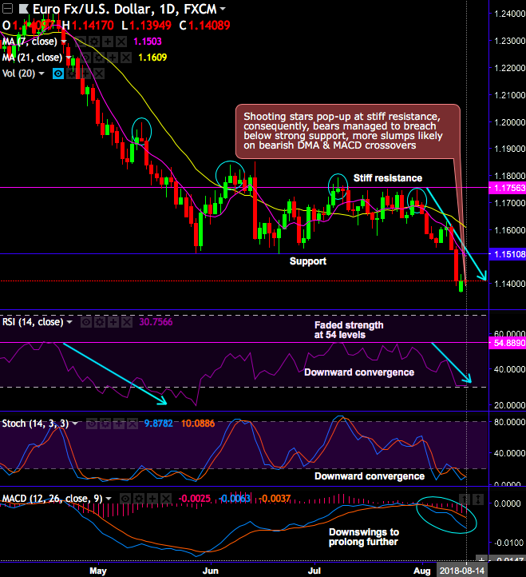Viewport: 526px width, 577px height.
Task: Select the 54.8890 RSI level label
Action: click(x=508, y=344)
